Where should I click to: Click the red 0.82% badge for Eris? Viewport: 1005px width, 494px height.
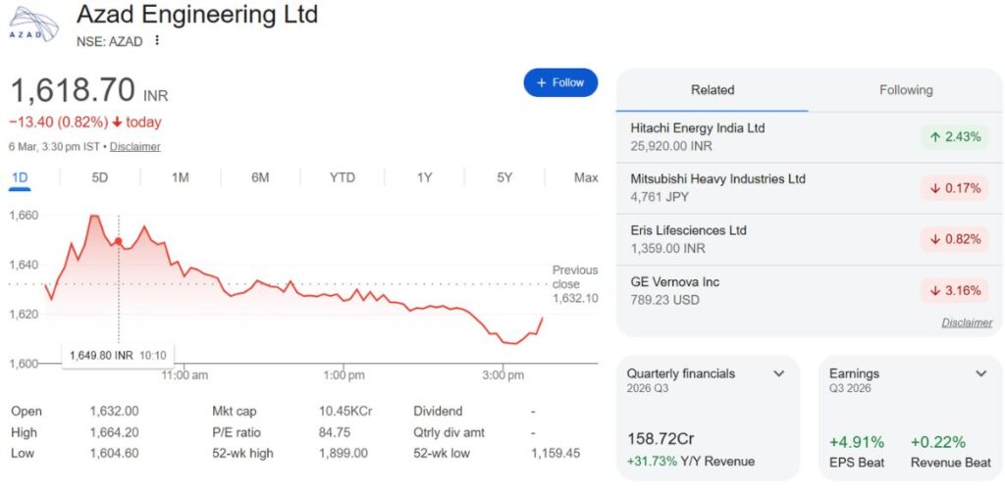[955, 239]
